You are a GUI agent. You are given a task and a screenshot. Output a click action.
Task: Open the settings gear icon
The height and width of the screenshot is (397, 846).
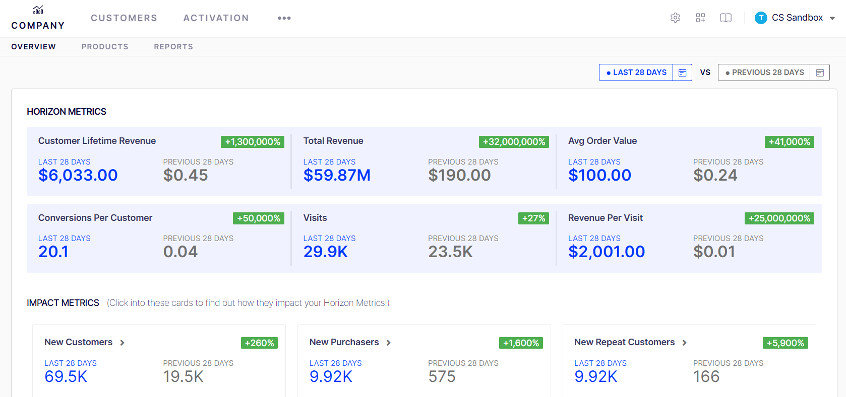click(x=675, y=18)
